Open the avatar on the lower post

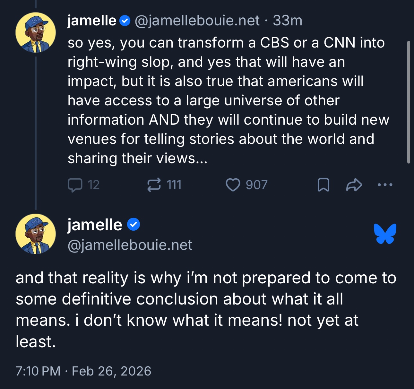click(36, 234)
